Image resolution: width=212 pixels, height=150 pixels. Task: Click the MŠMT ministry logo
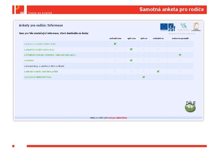click(184, 27)
